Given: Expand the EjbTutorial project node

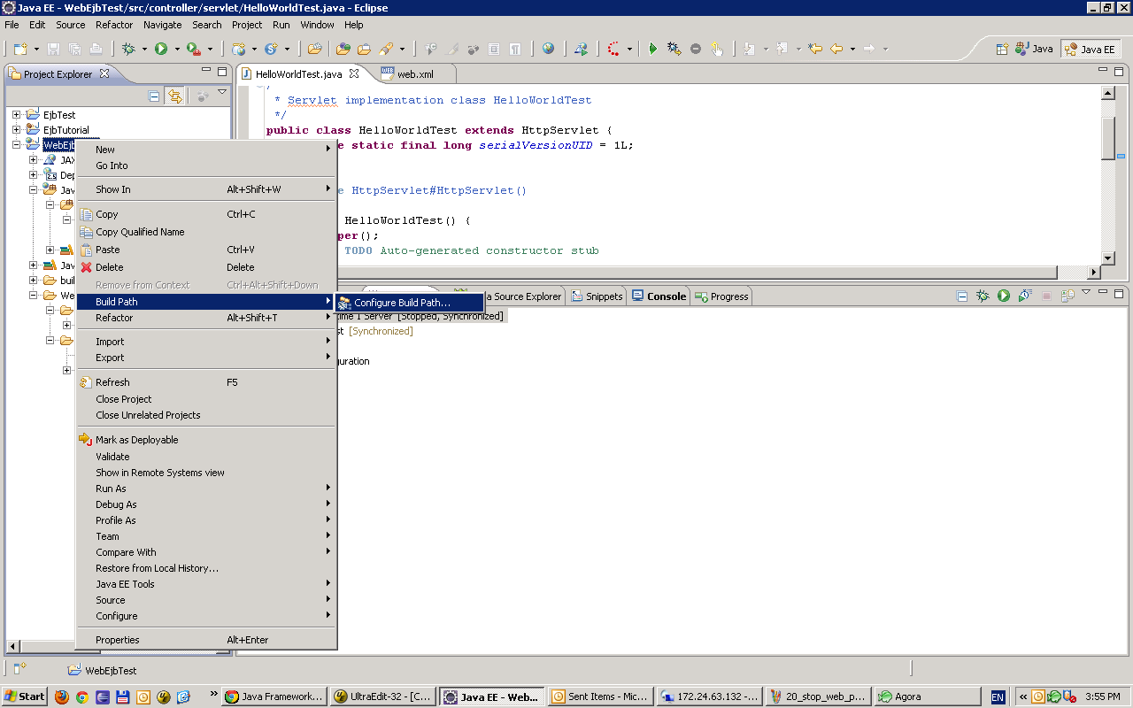Looking at the screenshot, I should click(14, 129).
